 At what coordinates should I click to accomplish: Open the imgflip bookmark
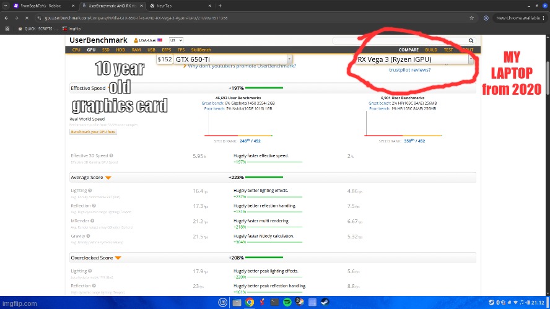72,28
